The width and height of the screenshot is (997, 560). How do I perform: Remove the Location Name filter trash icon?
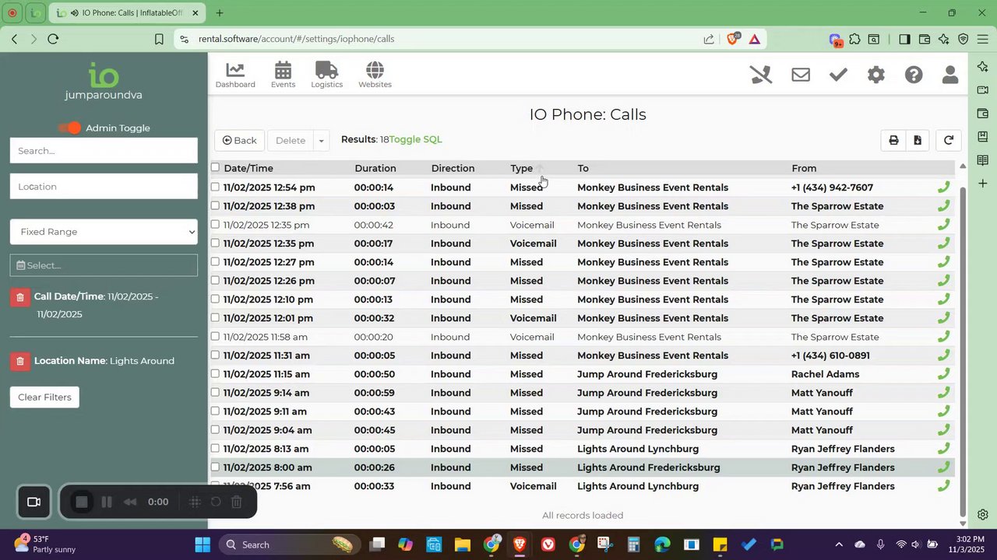pyautogui.click(x=20, y=361)
